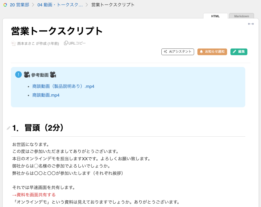
Task: Open the 20 営業部 breadcrumb link
Action: [19, 5]
